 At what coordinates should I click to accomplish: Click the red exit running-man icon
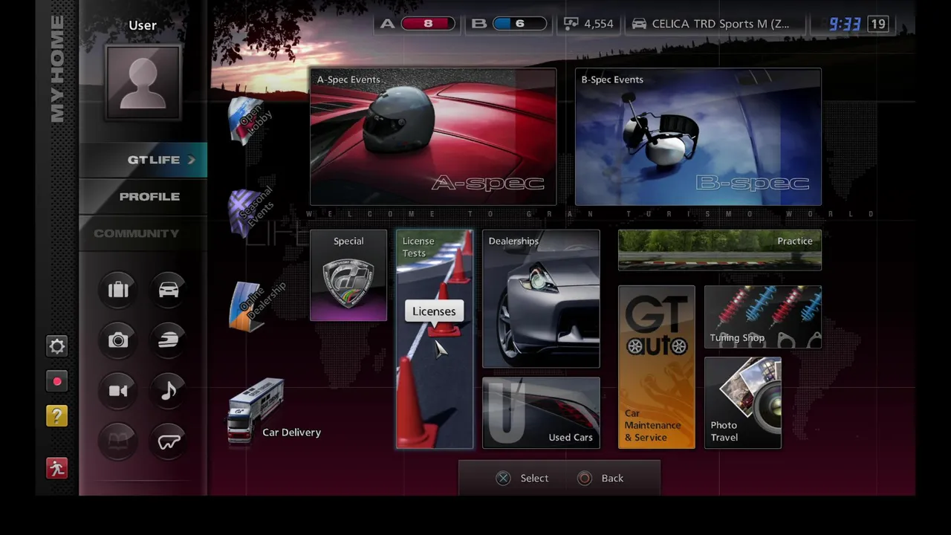tap(56, 468)
